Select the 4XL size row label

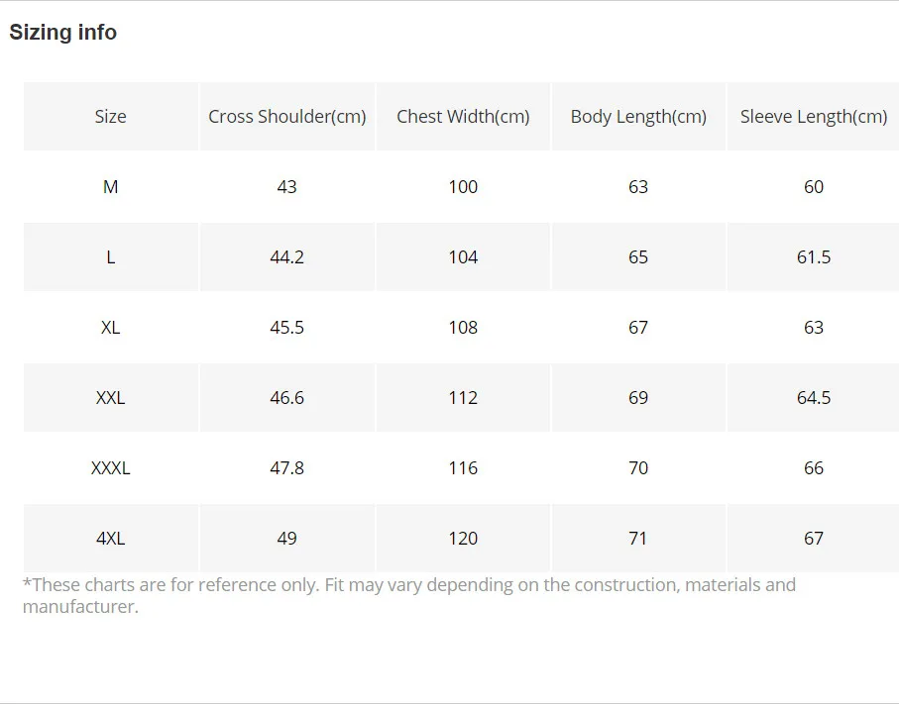[x=110, y=539]
